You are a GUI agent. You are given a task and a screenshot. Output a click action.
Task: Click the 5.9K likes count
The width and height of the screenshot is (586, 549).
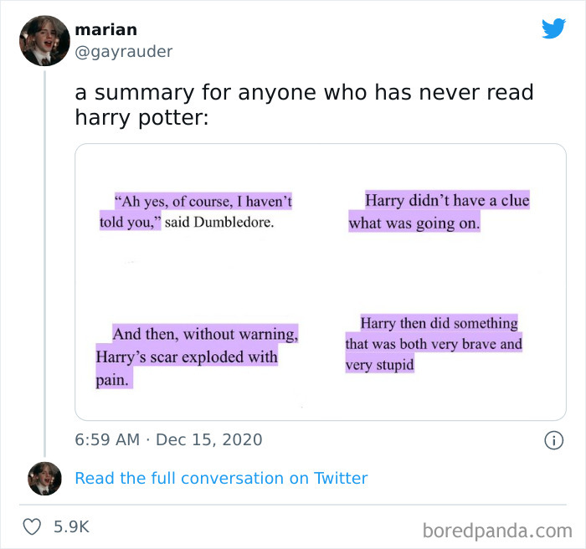[71, 526]
